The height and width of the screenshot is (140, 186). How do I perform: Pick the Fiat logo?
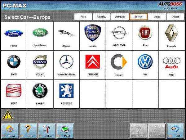[x=145, y=32]
